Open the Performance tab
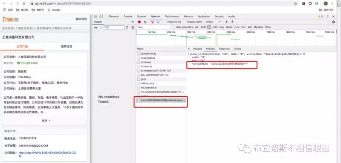The width and height of the screenshot is (341, 163). coord(172,17)
